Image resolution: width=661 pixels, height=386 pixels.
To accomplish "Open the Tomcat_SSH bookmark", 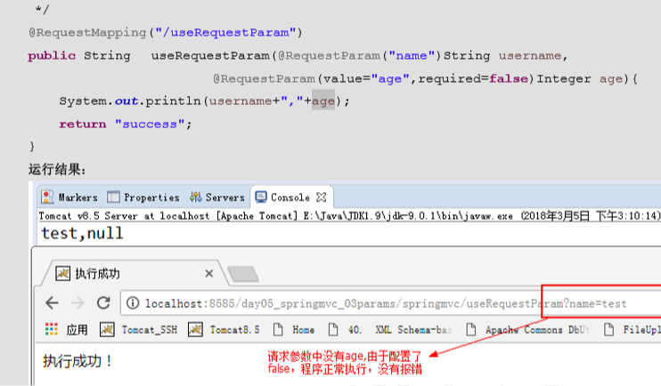I will [x=138, y=330].
